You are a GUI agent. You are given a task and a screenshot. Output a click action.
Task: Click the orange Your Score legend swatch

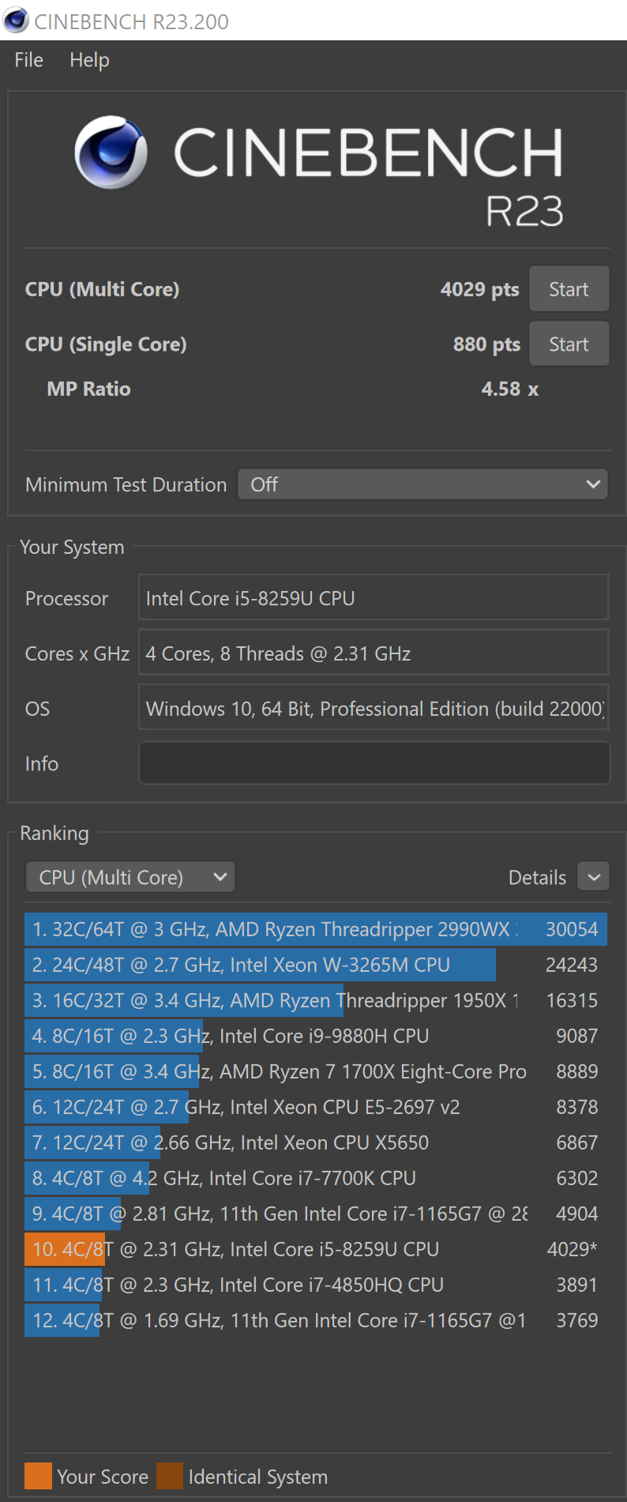38,1476
